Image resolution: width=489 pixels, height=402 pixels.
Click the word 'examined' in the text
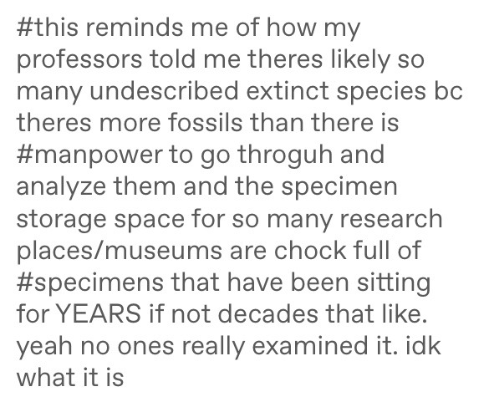click(x=310, y=345)
